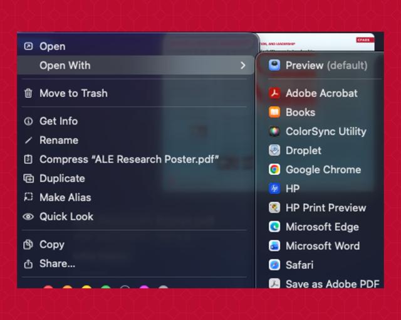Click the Save as Adobe PDF icon
The width and height of the screenshot is (401, 320).
tap(274, 283)
